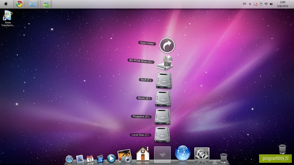Open the Music (E:) drive icon
Viewport: 294px width, 165px height.
point(163,99)
